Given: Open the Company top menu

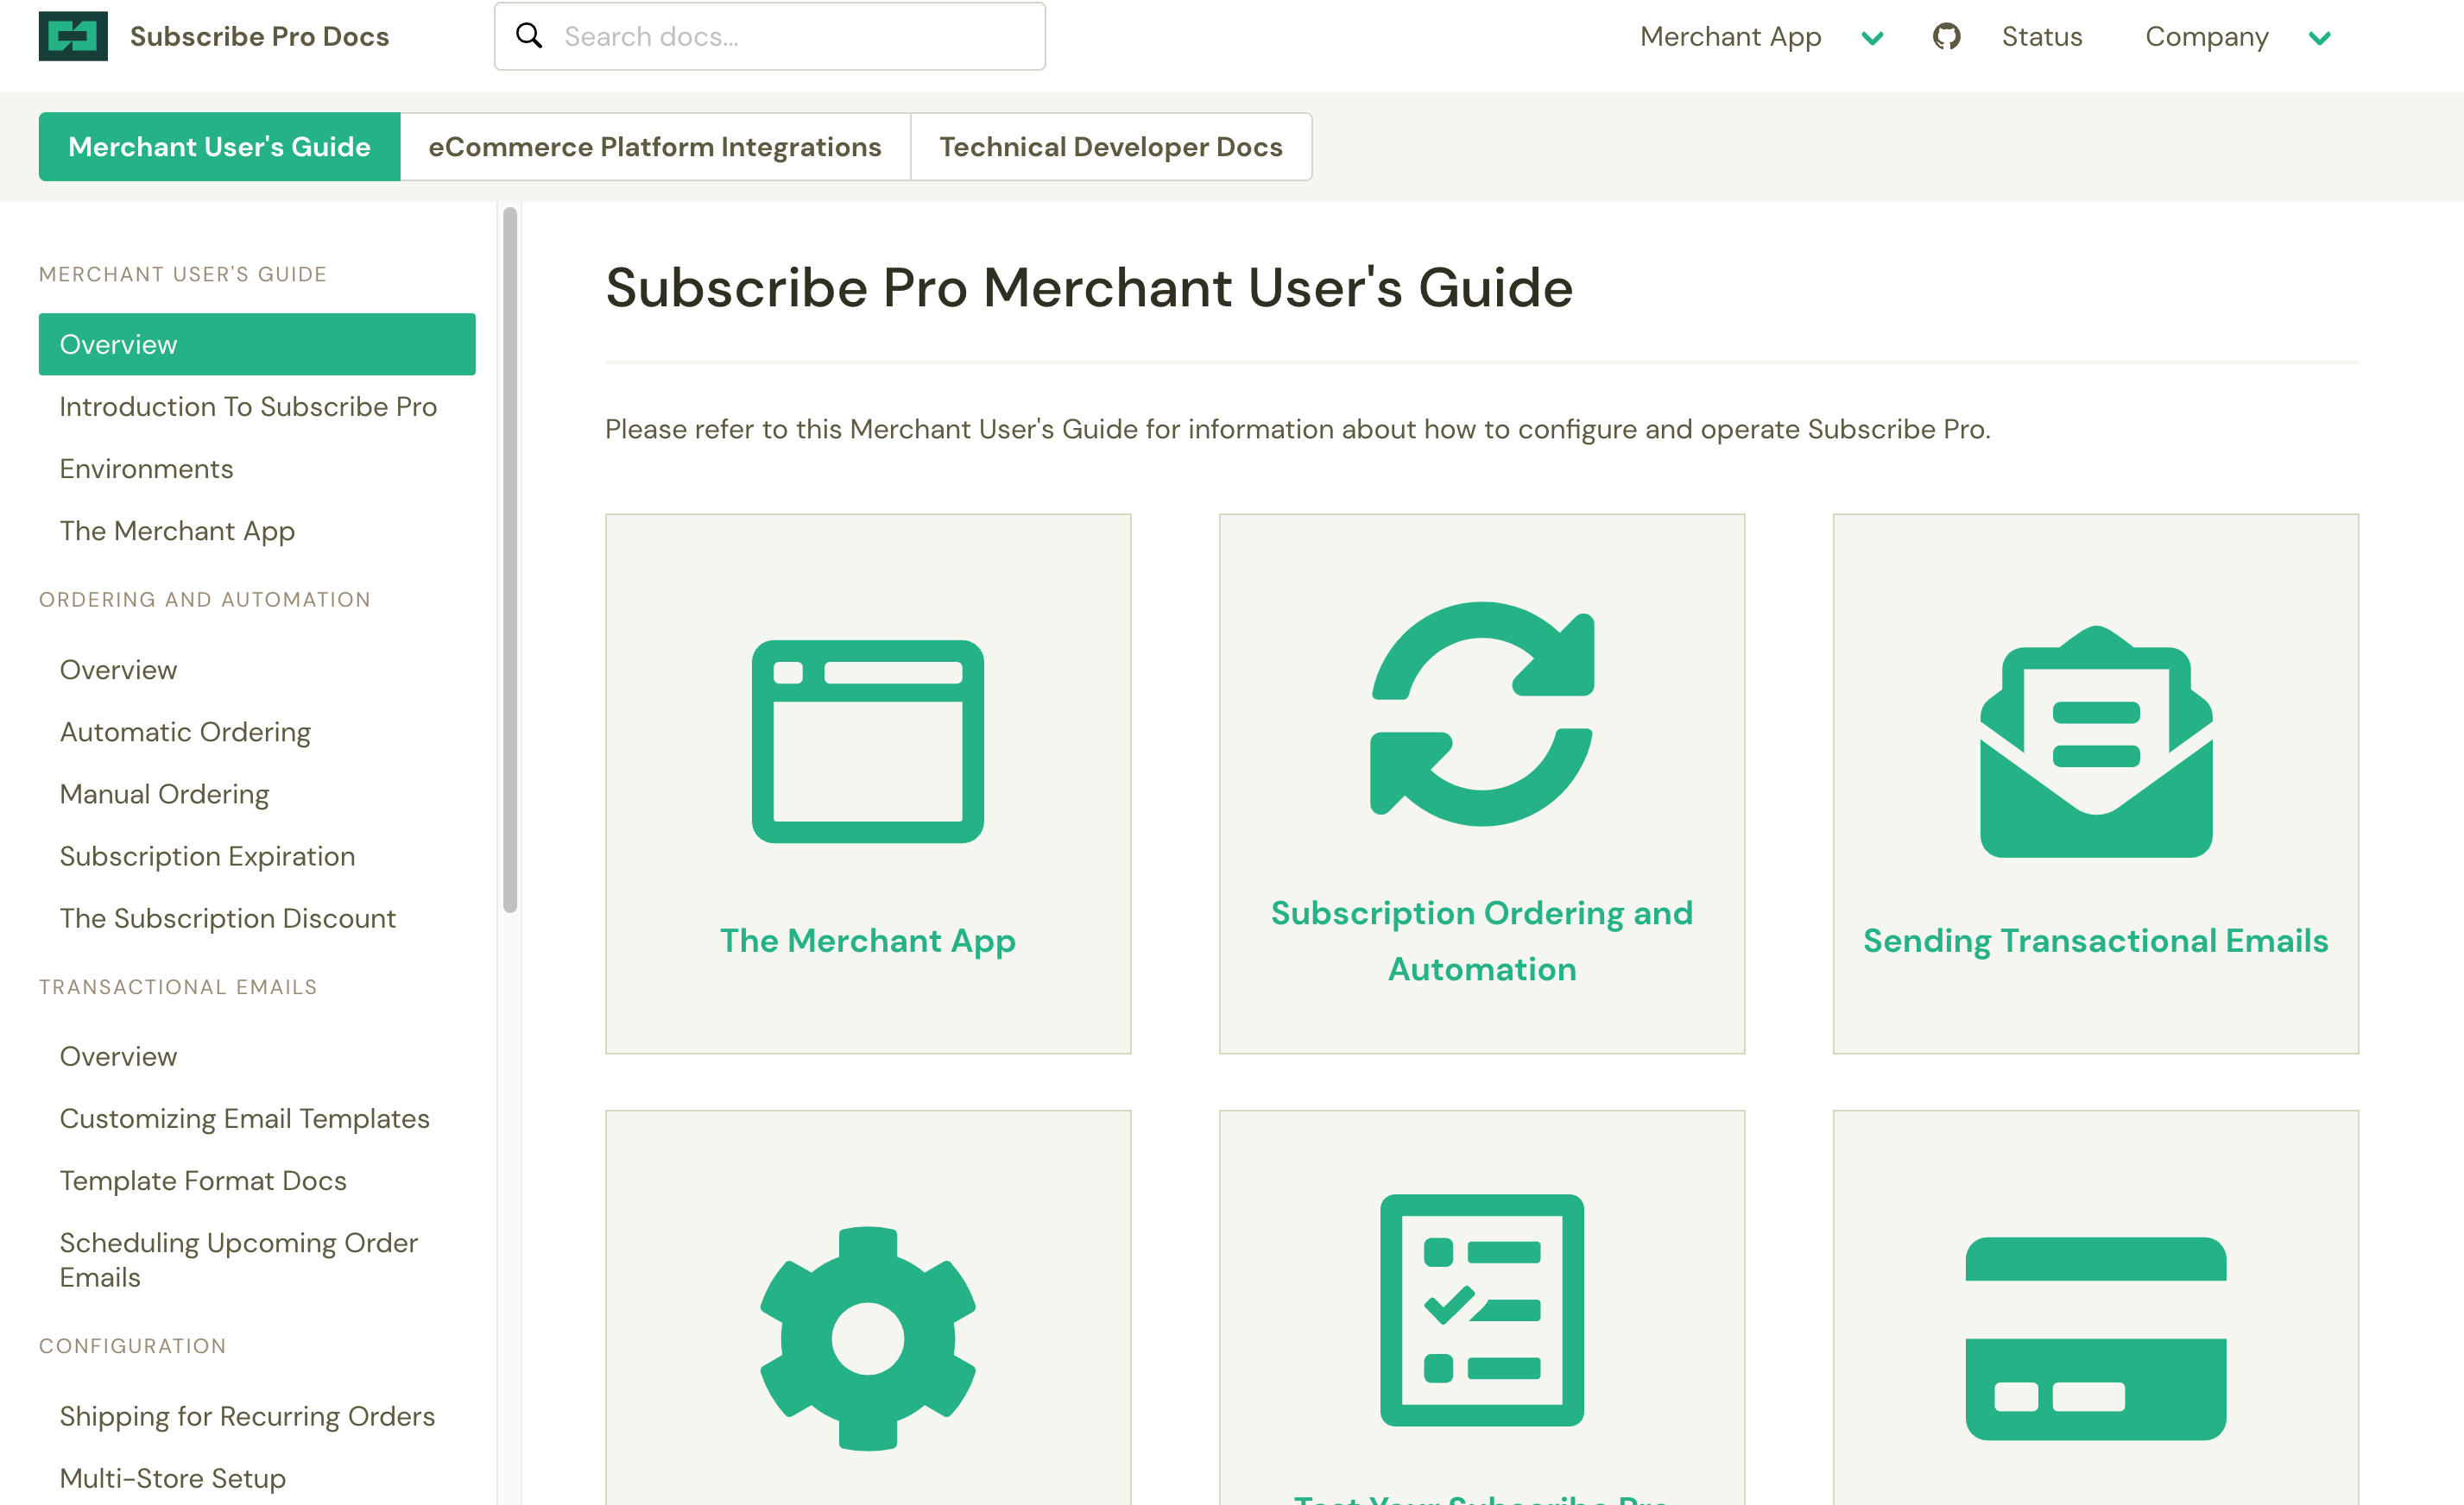Looking at the screenshot, I should point(2207,37).
